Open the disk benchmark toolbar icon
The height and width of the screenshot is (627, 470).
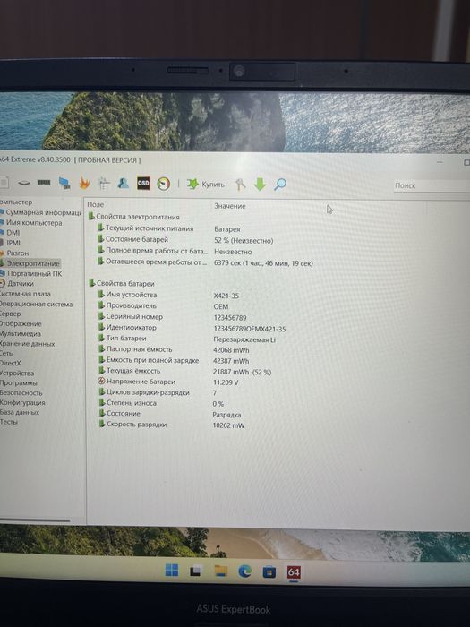[x=24, y=183]
